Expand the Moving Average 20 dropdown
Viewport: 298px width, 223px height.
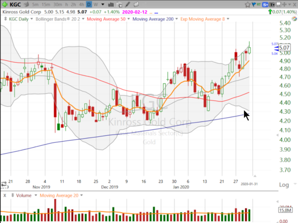[x=81, y=195]
